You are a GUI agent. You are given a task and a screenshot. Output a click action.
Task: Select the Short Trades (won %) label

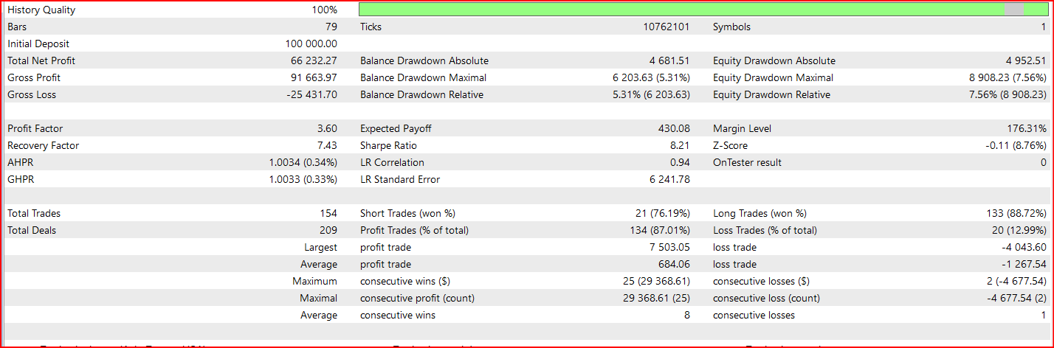click(407, 214)
